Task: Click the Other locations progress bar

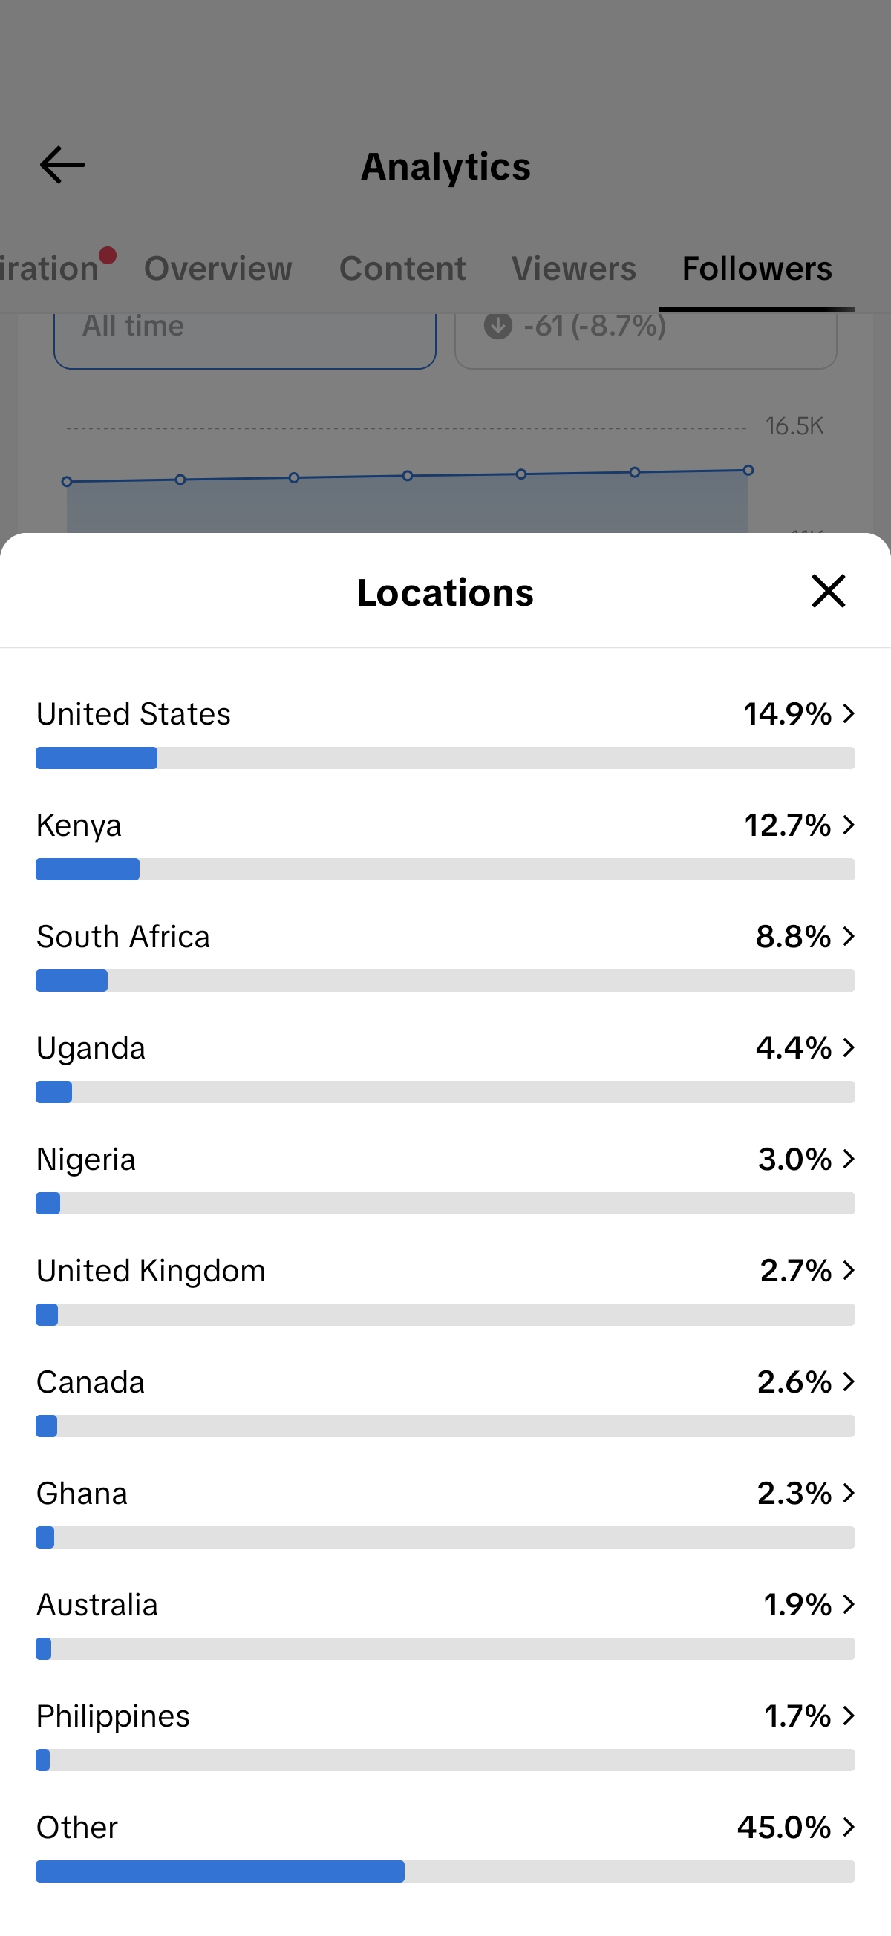Action: pos(445,1871)
